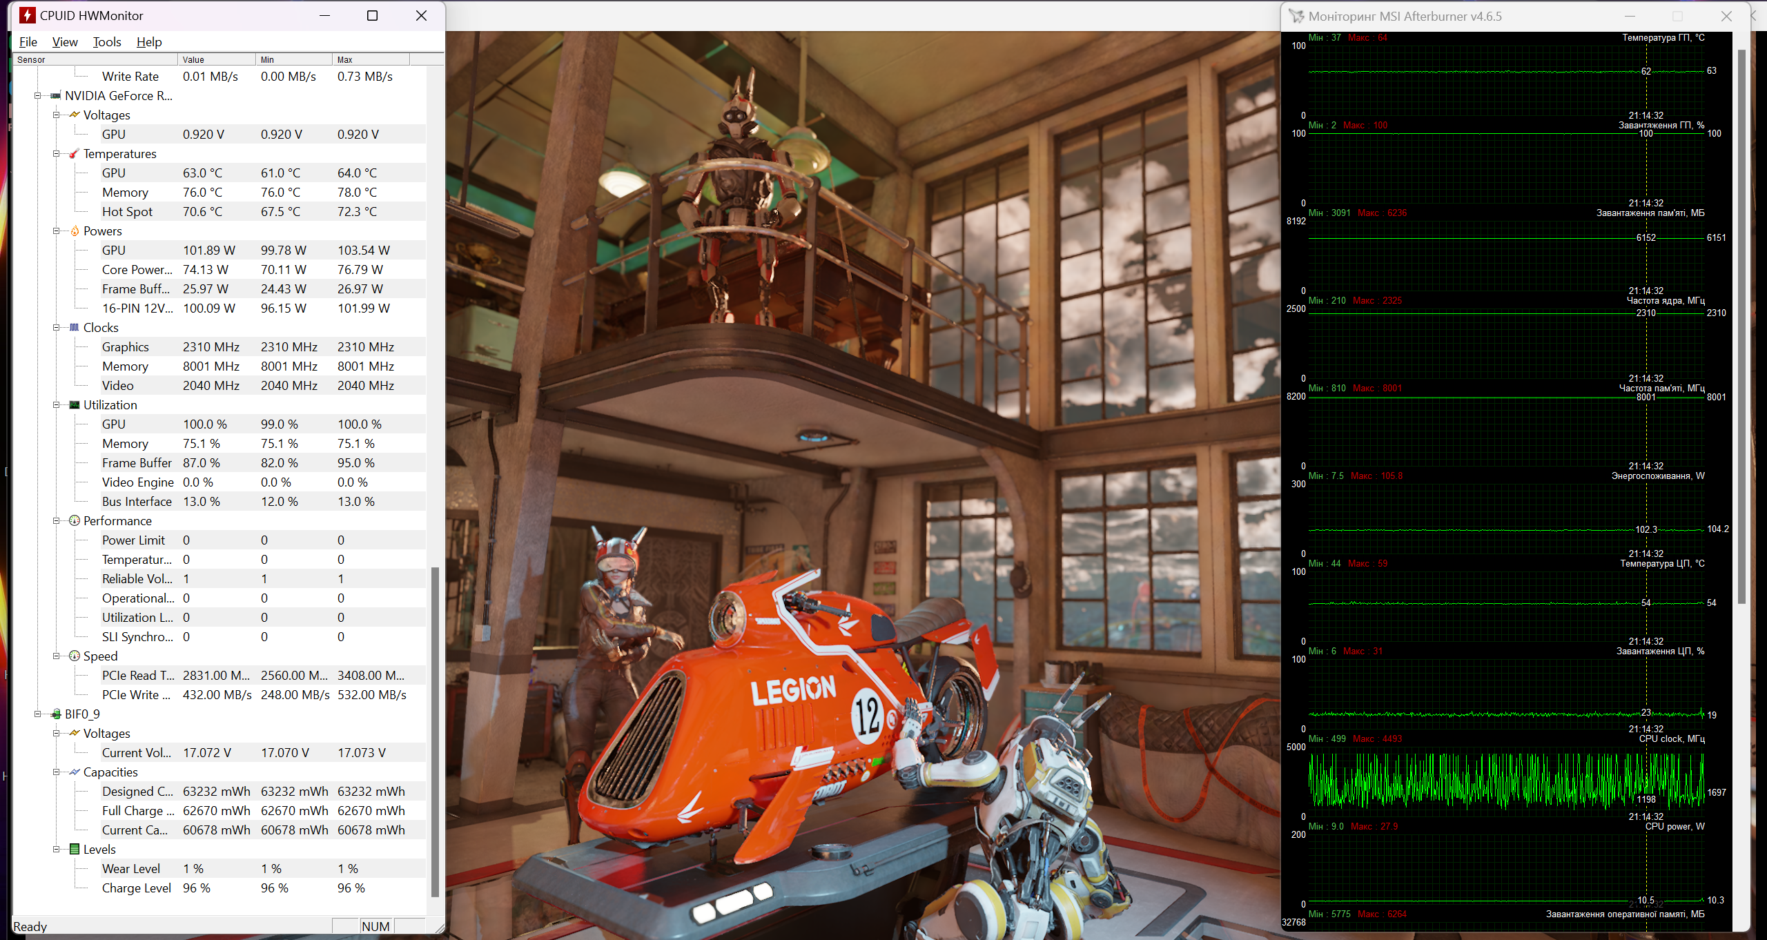Click the battery icon next to BIF0_9
Screen dimensions: 1767x940
tap(56, 714)
